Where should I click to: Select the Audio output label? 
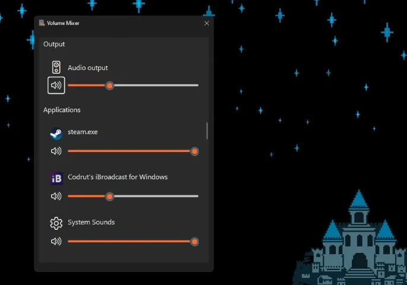pyautogui.click(x=88, y=68)
